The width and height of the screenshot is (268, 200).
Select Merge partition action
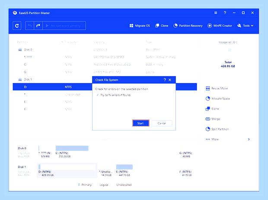[213, 119]
